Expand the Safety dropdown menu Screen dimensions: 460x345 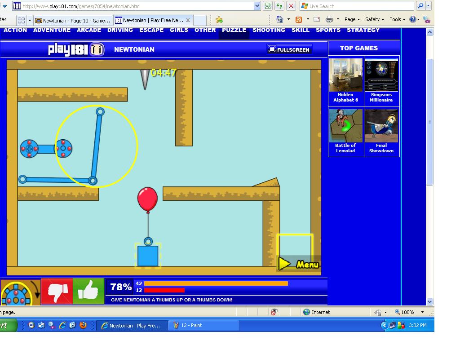(375, 19)
